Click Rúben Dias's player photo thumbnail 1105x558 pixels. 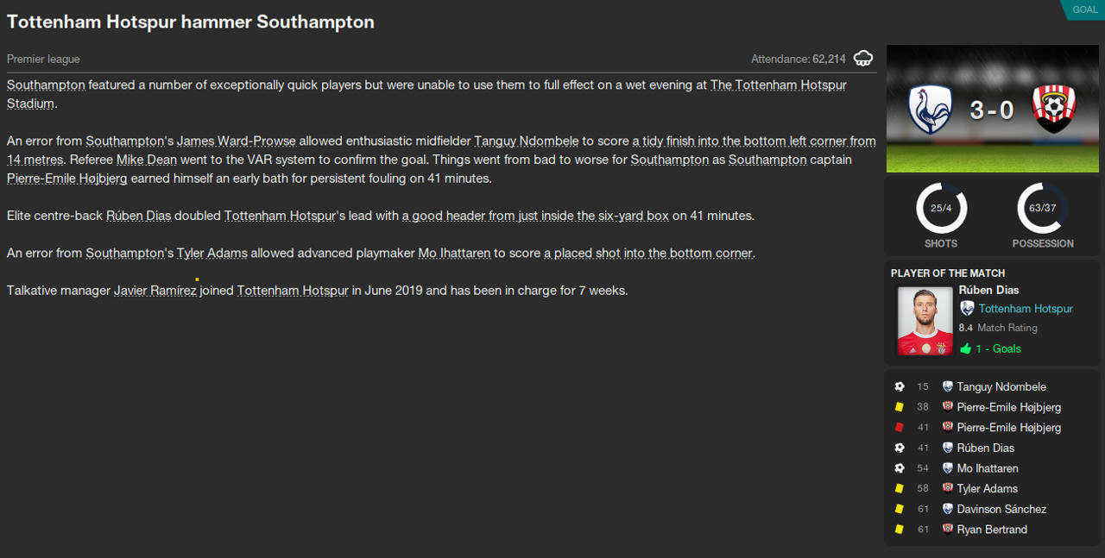[925, 320]
